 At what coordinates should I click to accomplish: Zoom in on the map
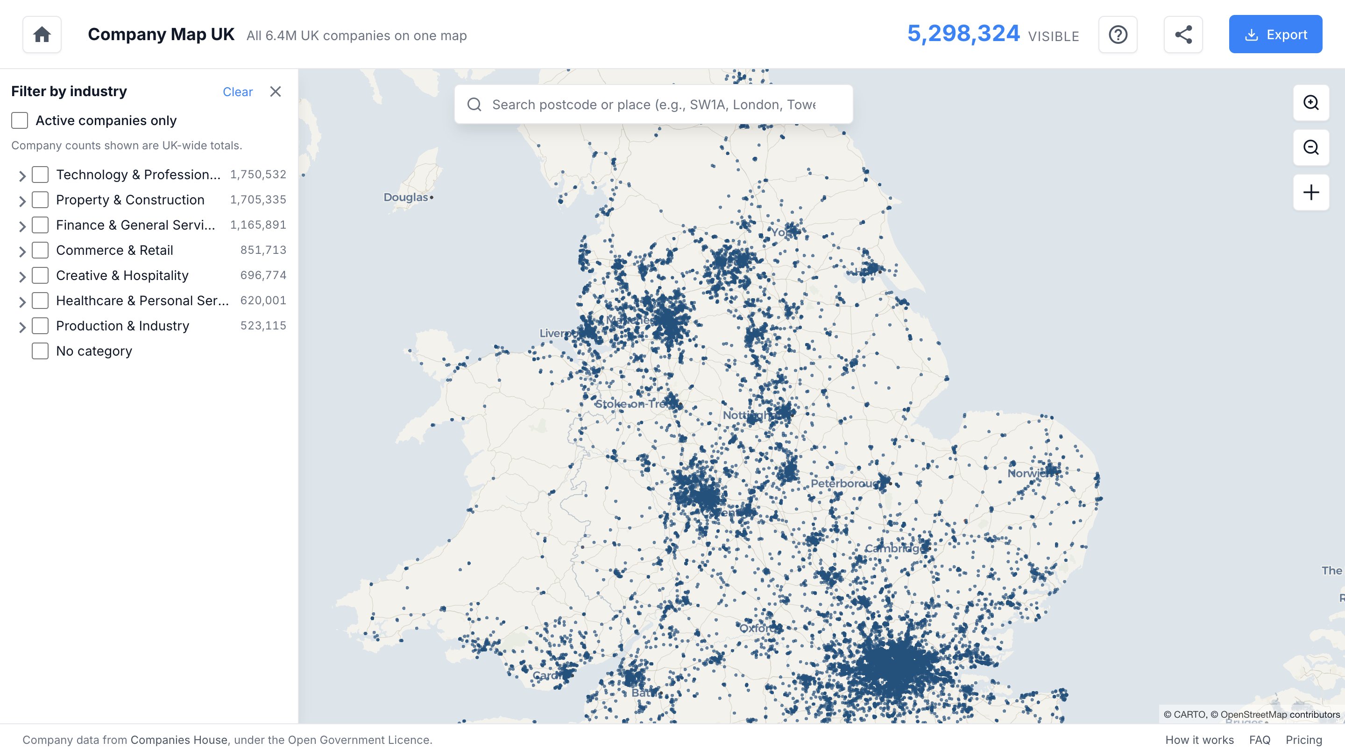1311,103
